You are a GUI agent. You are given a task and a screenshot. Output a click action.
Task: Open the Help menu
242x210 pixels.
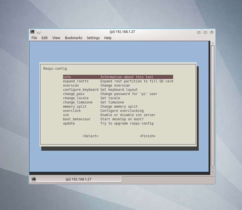(108, 38)
